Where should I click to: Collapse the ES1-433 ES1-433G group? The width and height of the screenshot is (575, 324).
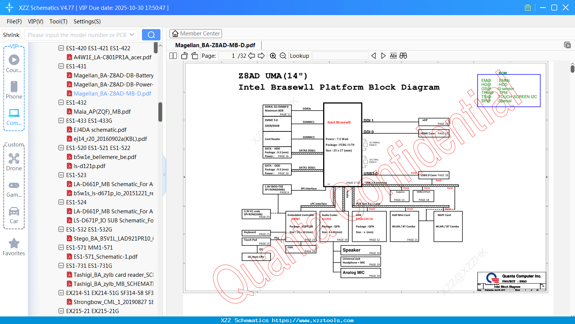pyautogui.click(x=61, y=120)
